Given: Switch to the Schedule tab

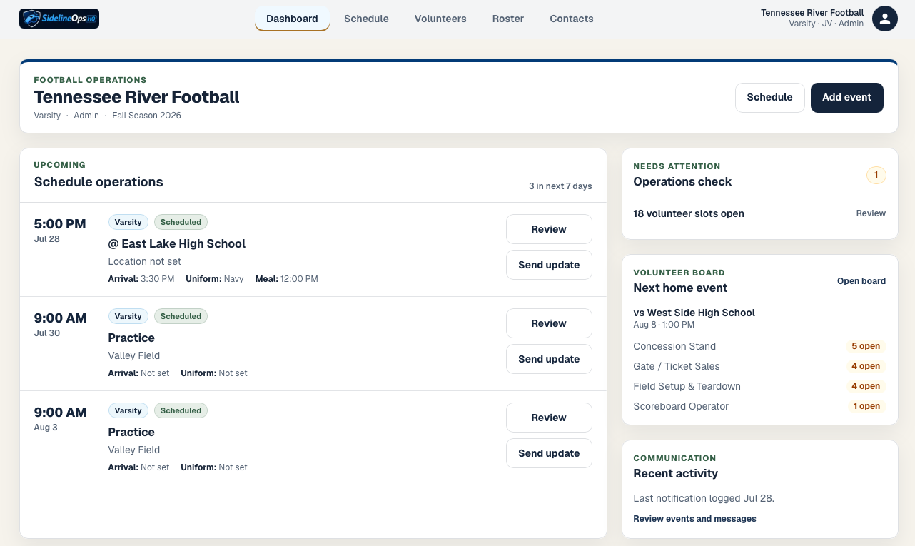Looking at the screenshot, I should click(366, 19).
